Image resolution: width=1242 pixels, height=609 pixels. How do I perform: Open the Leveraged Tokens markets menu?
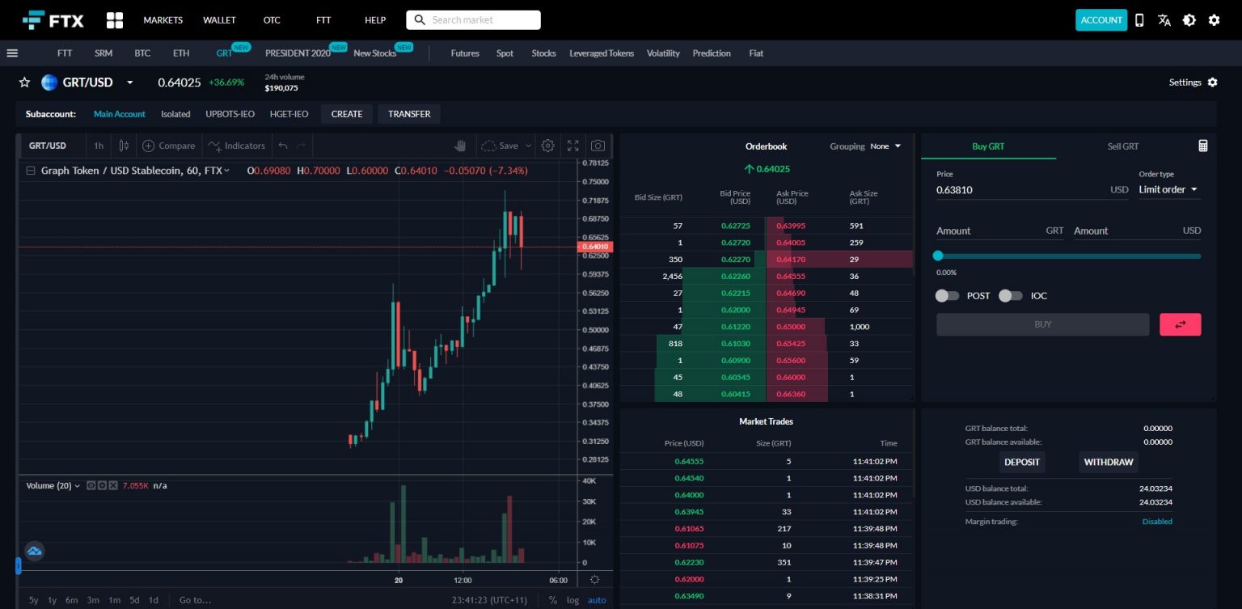(602, 53)
